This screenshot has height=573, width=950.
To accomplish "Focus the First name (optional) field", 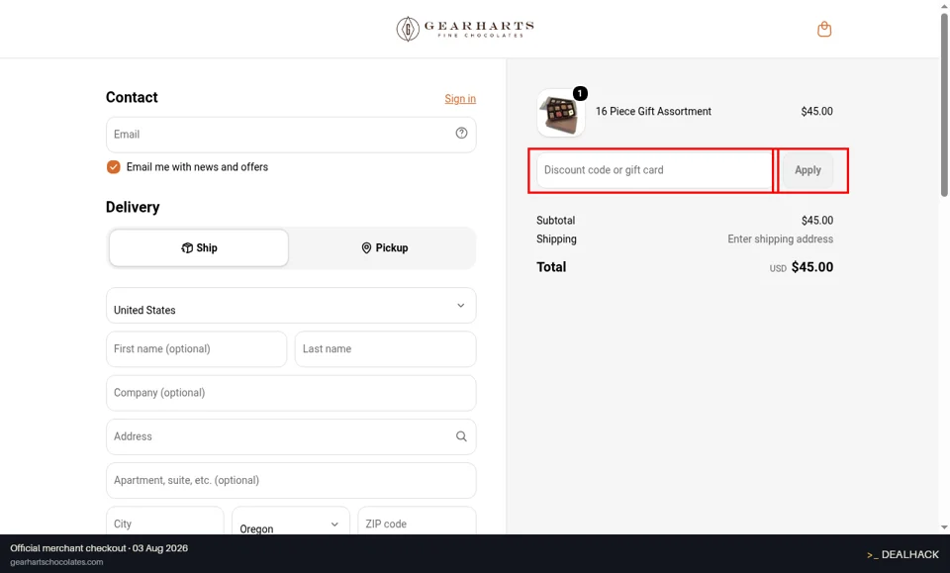I will pos(196,349).
